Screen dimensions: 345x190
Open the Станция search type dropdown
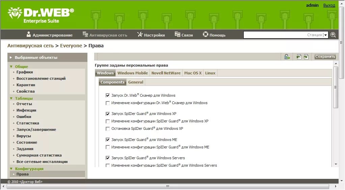(x=325, y=35)
